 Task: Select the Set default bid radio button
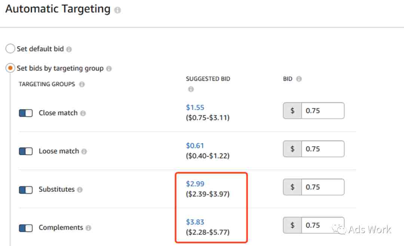pos(10,49)
